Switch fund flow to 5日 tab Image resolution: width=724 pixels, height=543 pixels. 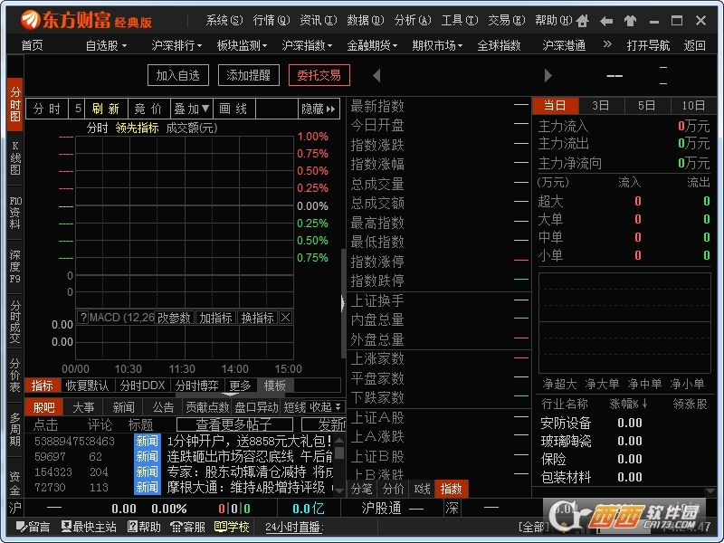pos(647,106)
